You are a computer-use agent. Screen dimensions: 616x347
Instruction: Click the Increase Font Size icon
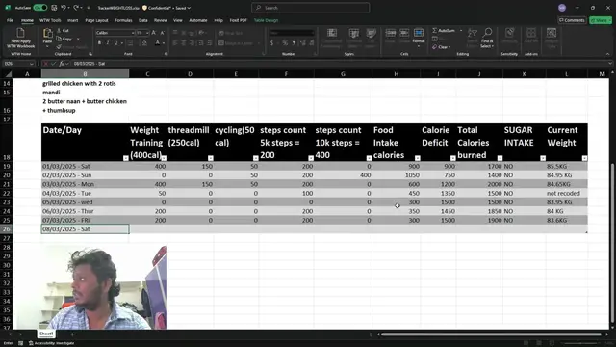click(154, 33)
